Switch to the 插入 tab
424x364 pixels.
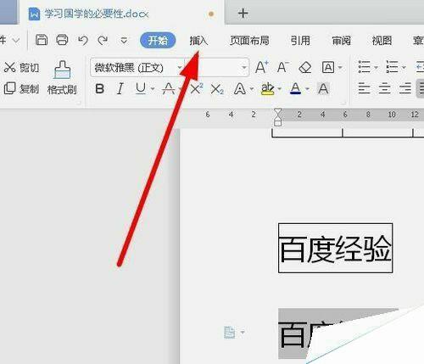tap(198, 41)
